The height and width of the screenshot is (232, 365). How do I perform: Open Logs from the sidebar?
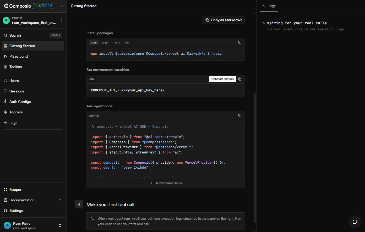tap(33, 123)
